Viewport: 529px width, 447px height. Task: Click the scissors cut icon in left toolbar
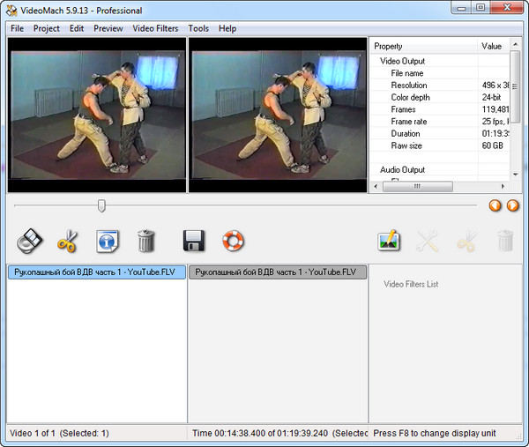pos(68,240)
